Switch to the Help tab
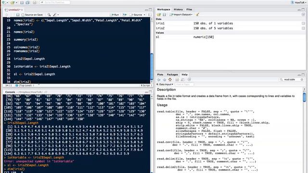Screen dimensions: 308x173 (x=184, y=74)
